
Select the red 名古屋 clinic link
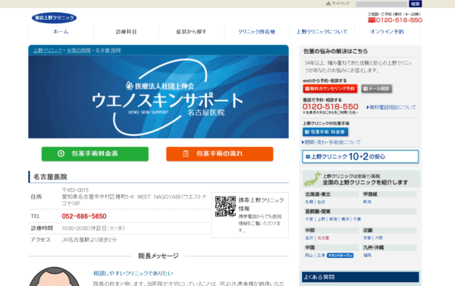pos(323,237)
